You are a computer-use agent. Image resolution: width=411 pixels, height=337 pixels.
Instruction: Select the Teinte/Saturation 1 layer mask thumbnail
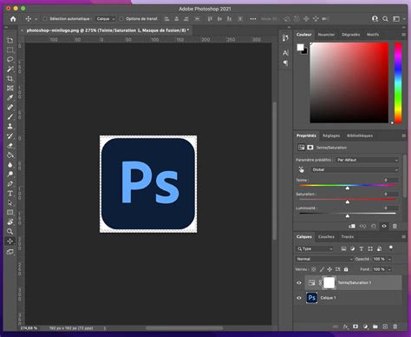click(x=329, y=283)
